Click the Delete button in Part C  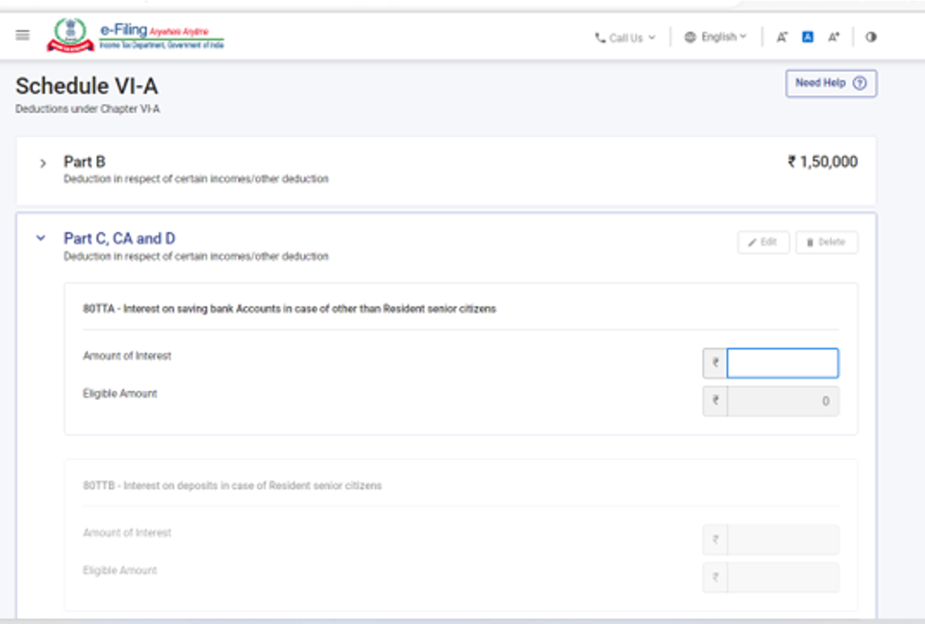pyautogui.click(x=826, y=242)
